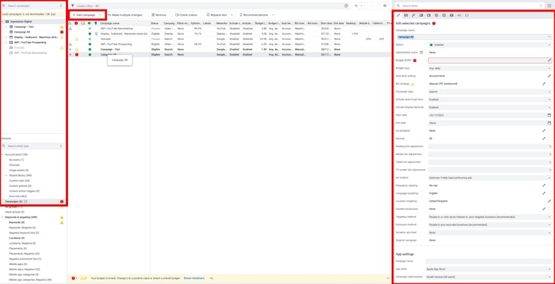Open the external link icon beside Campaigns (6)

click(26, 202)
